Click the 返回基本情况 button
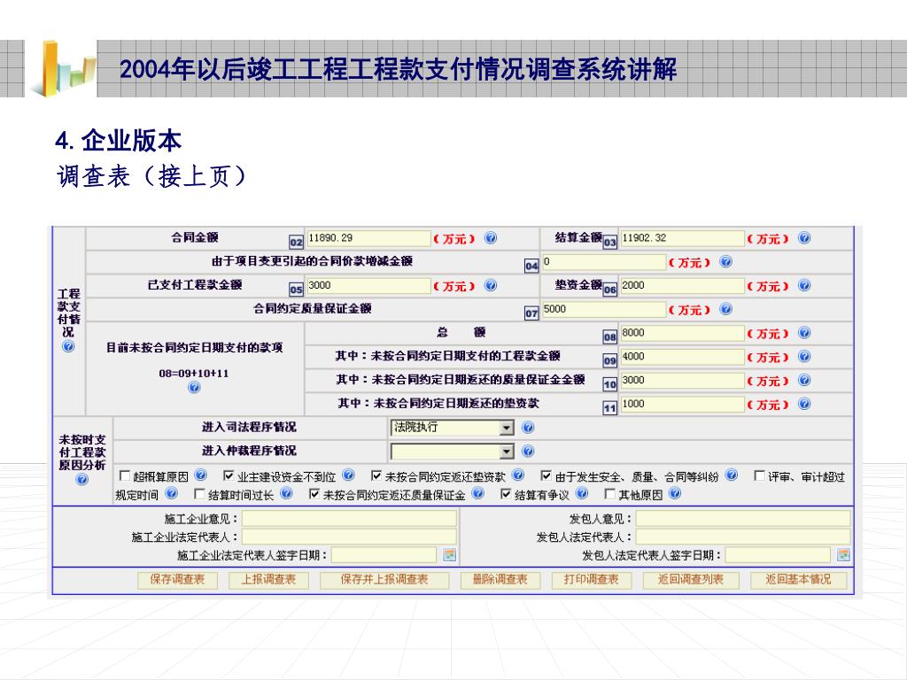 (x=798, y=579)
